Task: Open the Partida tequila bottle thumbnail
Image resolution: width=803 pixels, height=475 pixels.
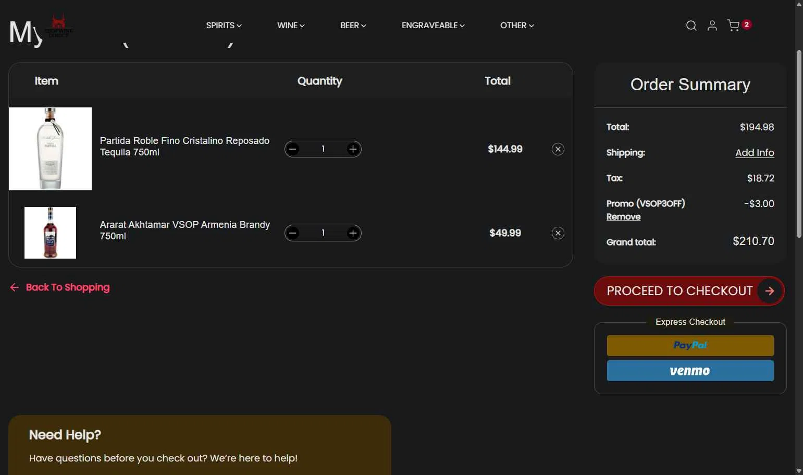Action: [x=50, y=149]
